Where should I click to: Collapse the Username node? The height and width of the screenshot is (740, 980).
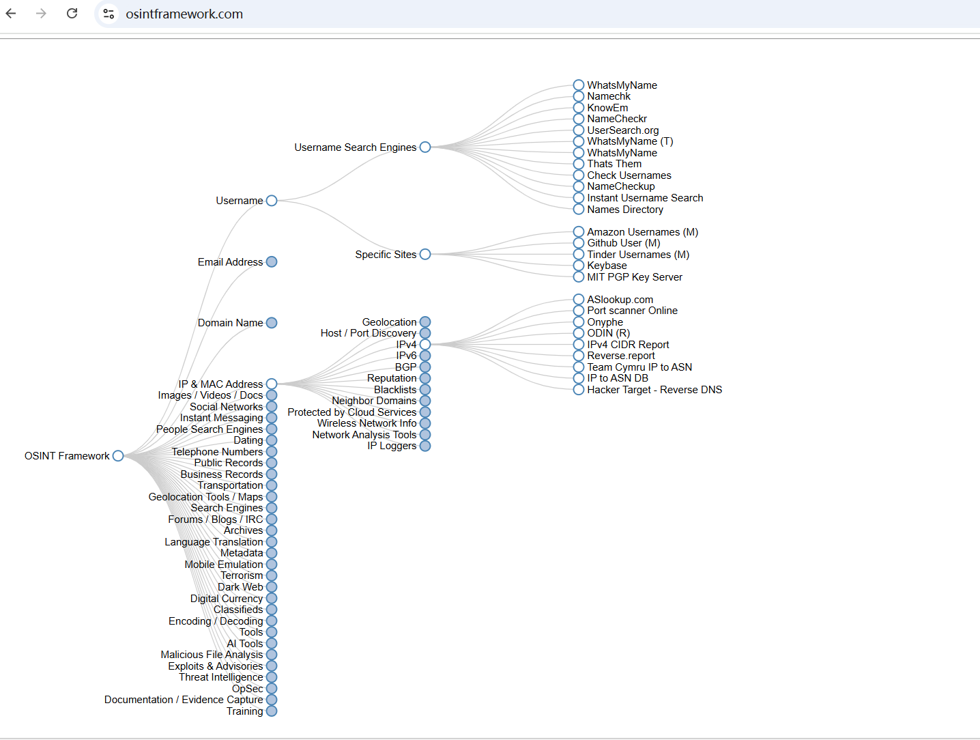pos(272,201)
